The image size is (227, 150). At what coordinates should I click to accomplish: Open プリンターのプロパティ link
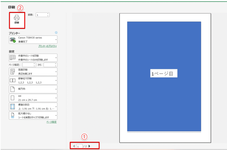click(47, 46)
